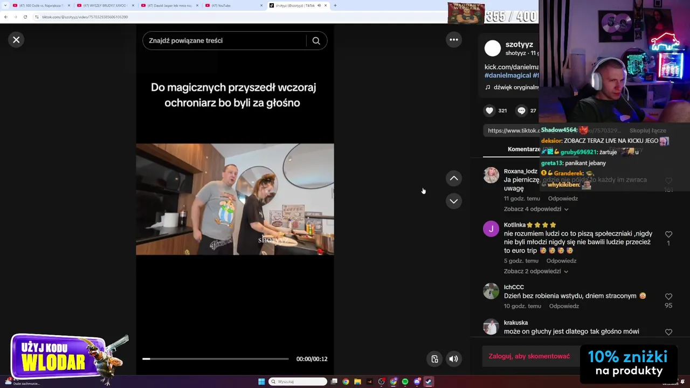Open Discord from the taskbar

coord(417,382)
